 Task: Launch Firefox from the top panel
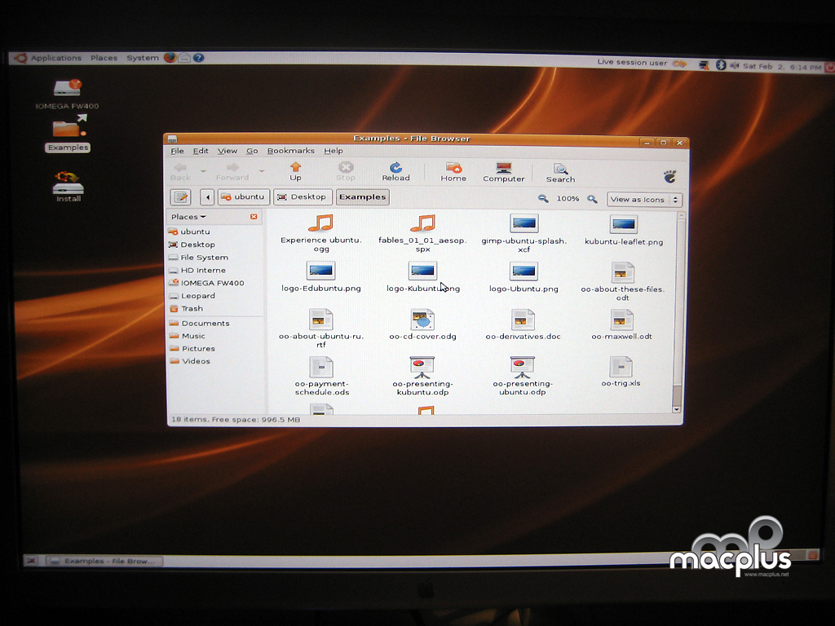(x=170, y=58)
